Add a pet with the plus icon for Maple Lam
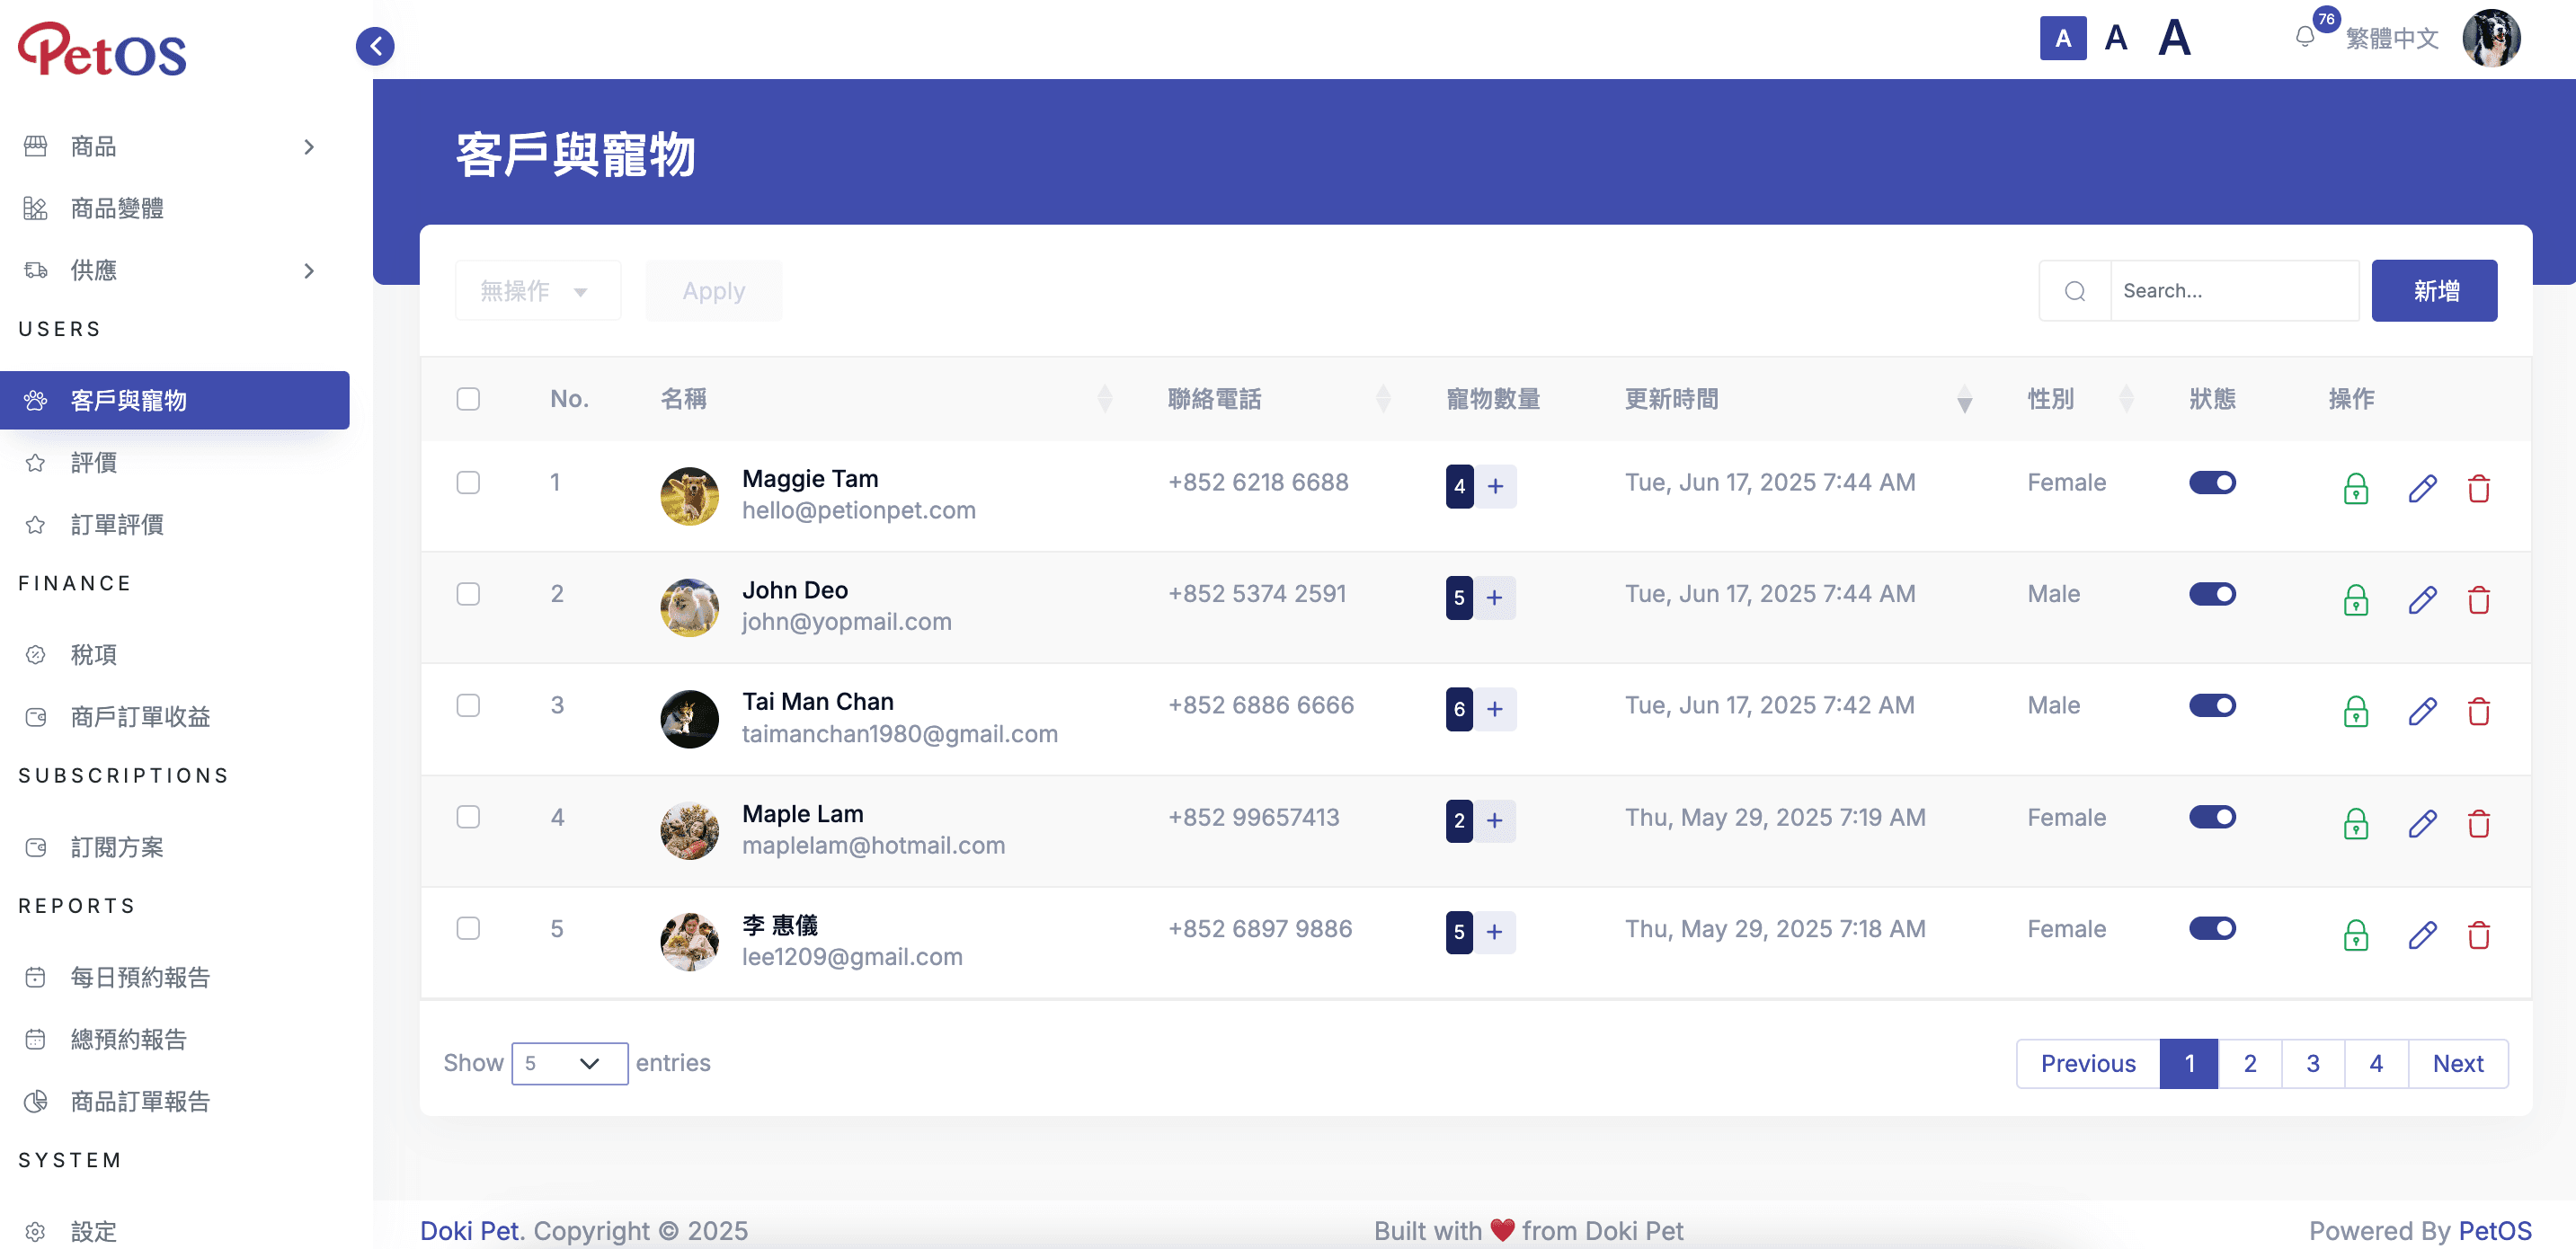Viewport: 2576px width, 1249px height. pyautogui.click(x=1494, y=821)
